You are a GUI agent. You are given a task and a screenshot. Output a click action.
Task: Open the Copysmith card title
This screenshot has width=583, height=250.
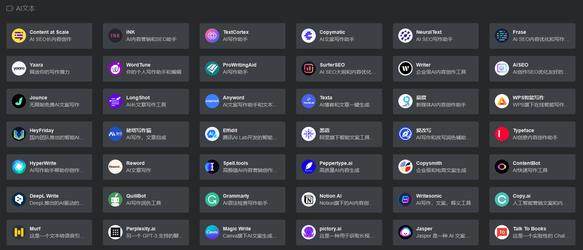coord(429,163)
